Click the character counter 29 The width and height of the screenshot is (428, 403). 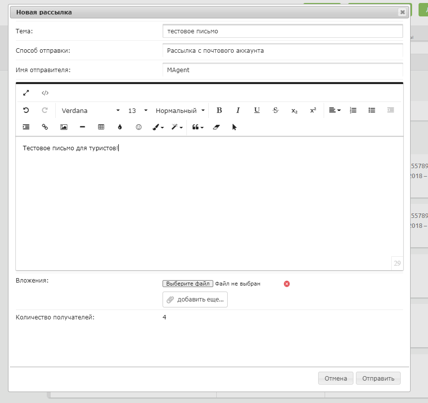tap(397, 263)
